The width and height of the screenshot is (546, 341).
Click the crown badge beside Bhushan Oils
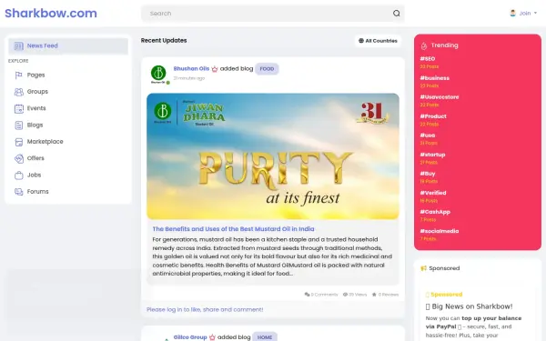coord(215,69)
